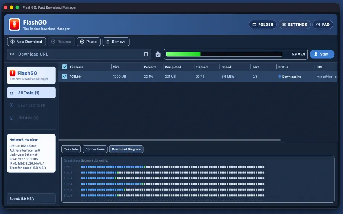
Task: Click the paste clipboard icon in URL field
Action: click(146, 54)
